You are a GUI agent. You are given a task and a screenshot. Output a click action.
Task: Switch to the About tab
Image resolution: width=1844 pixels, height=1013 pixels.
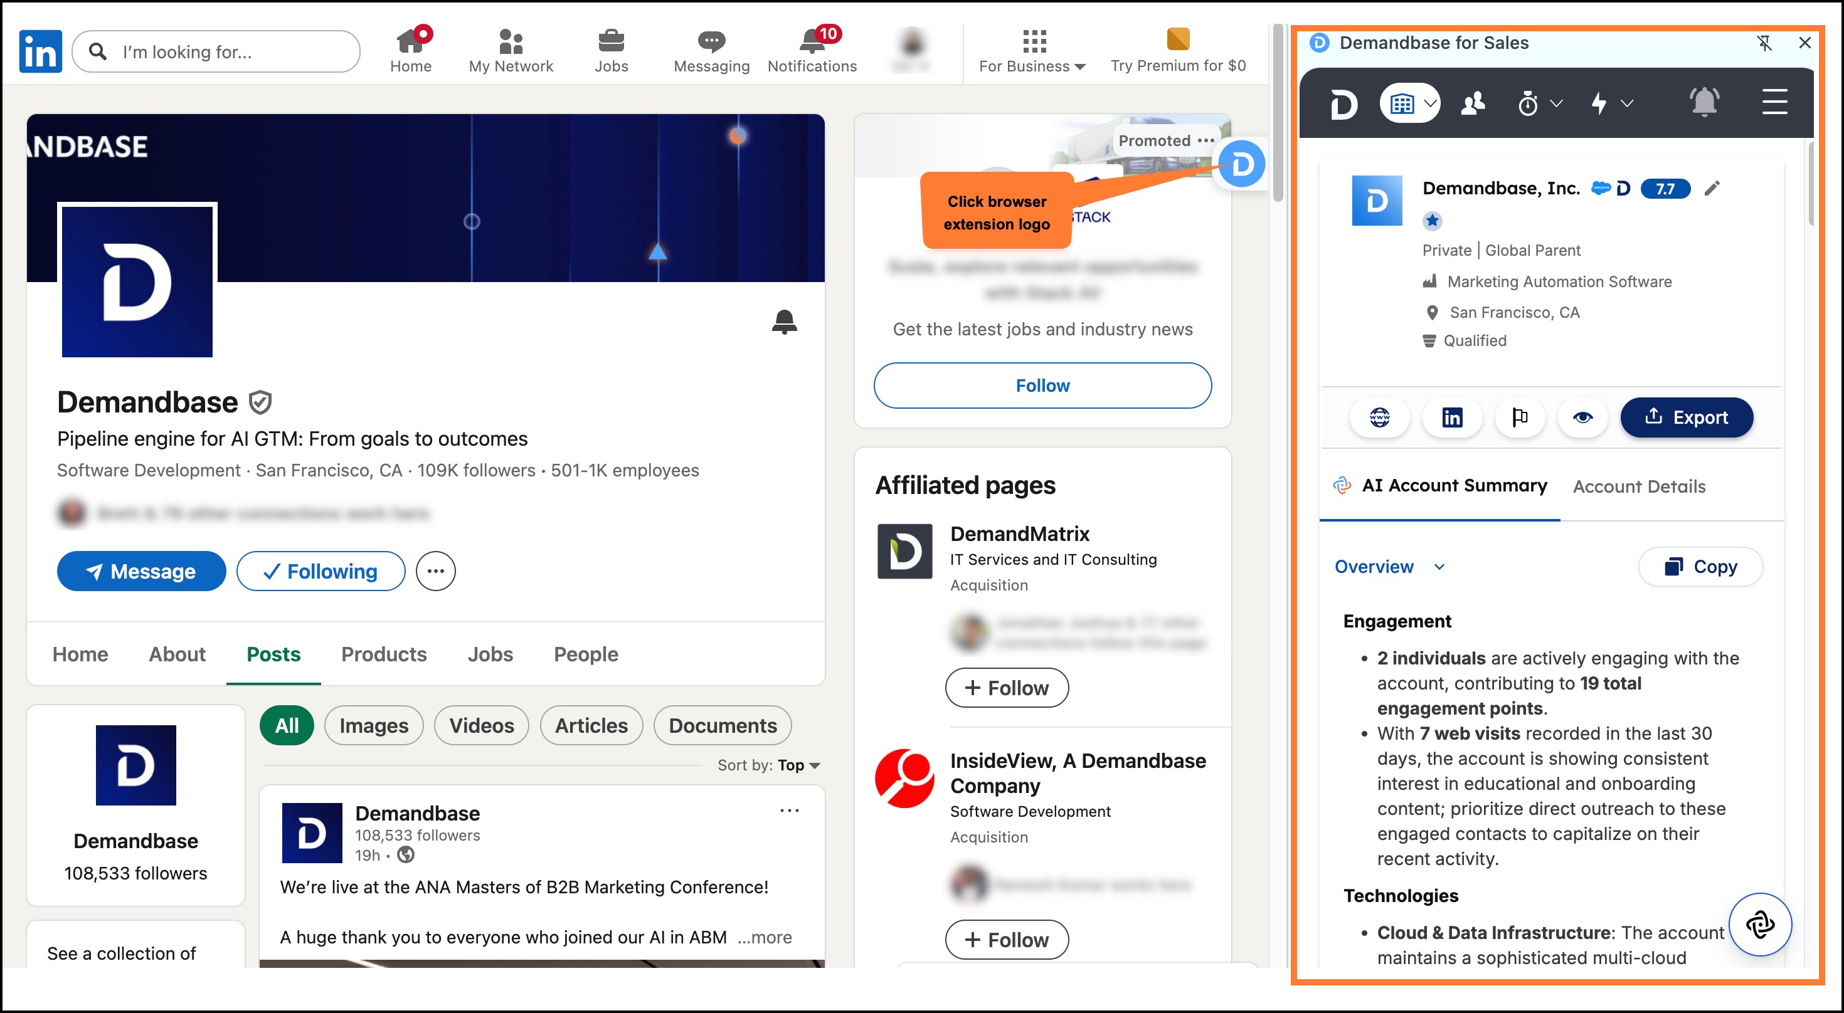[x=177, y=654]
